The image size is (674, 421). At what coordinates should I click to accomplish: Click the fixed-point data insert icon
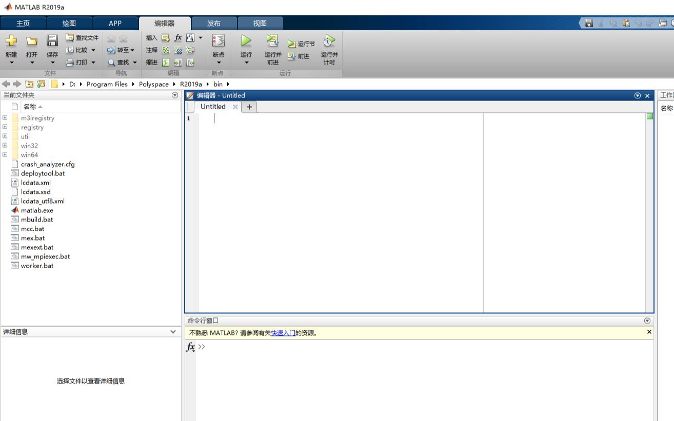[190, 37]
